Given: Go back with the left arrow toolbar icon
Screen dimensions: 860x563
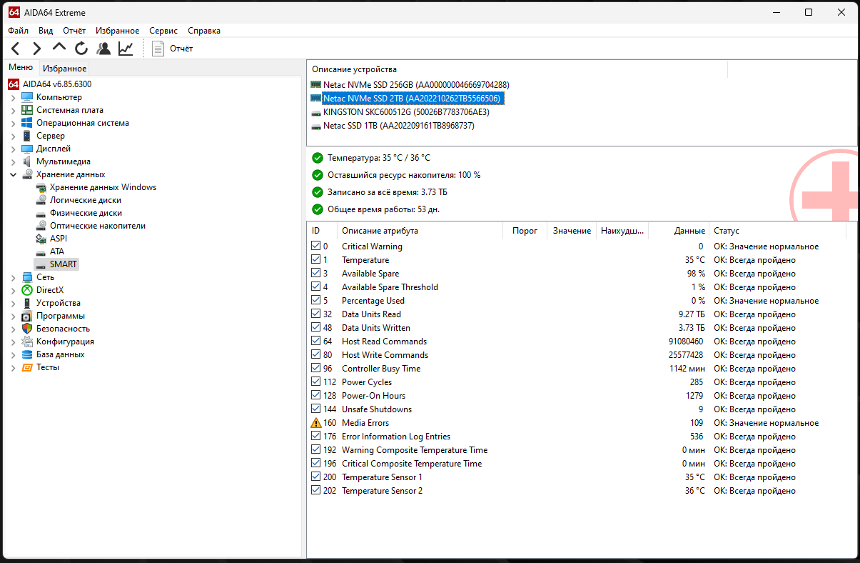Looking at the screenshot, I should pyautogui.click(x=16, y=49).
